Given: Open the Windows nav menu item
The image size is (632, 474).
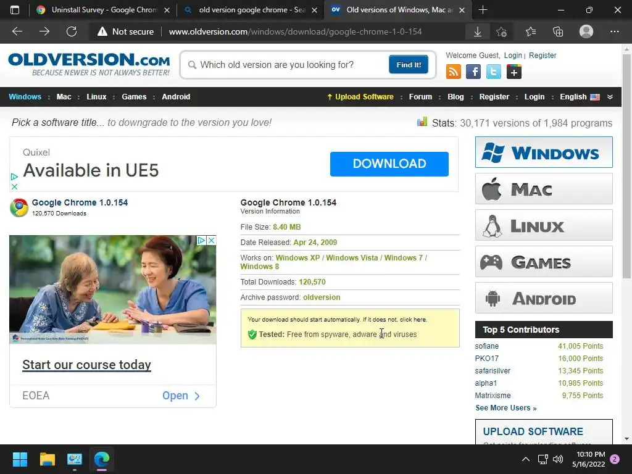Looking at the screenshot, I should (25, 97).
